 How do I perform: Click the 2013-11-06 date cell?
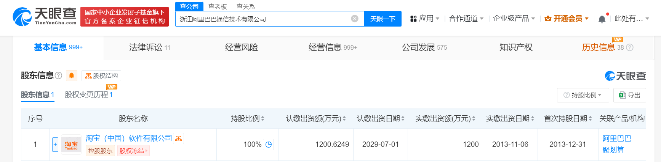pyautogui.click(x=510, y=144)
